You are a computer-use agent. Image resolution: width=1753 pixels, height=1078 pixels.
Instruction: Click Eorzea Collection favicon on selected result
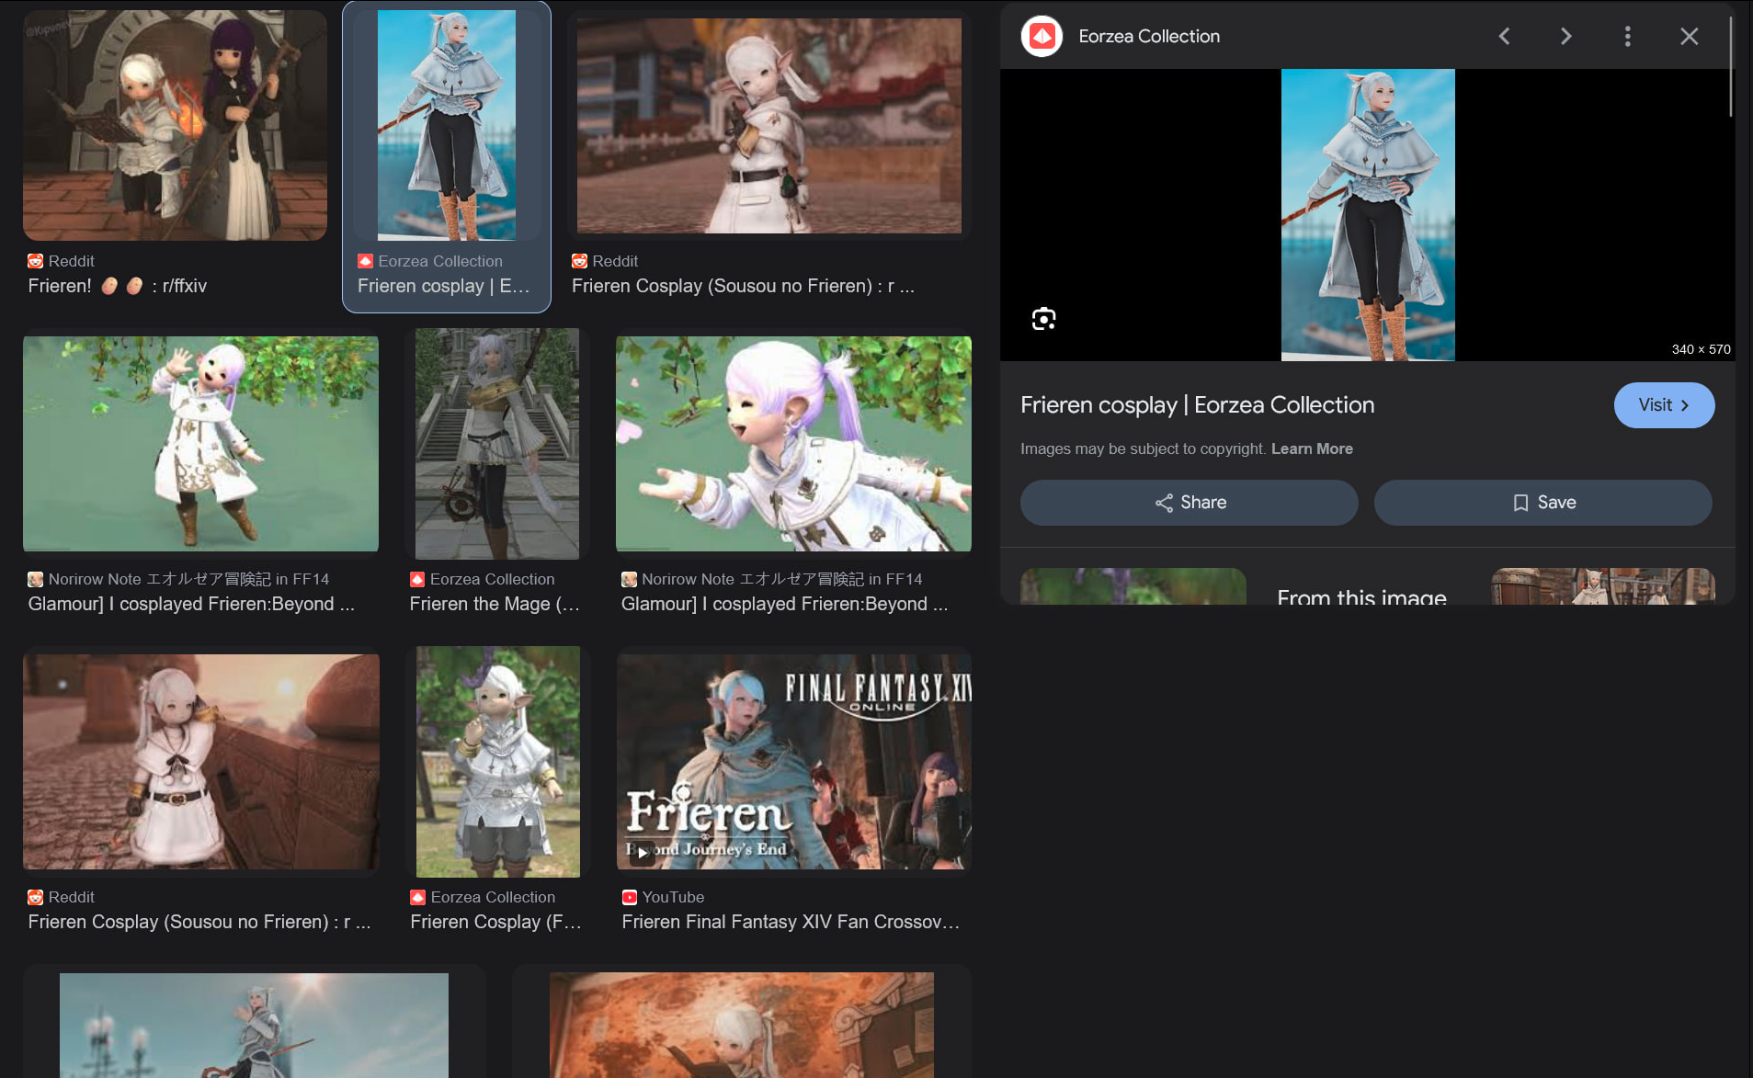365,261
